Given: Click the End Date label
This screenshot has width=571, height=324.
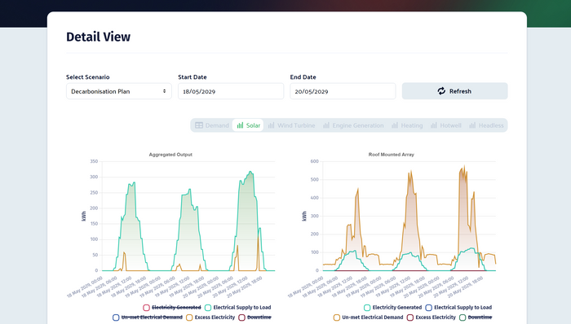Looking at the screenshot, I should tap(303, 77).
